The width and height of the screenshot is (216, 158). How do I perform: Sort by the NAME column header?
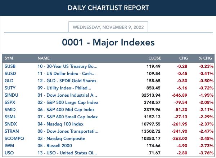tap(44, 58)
